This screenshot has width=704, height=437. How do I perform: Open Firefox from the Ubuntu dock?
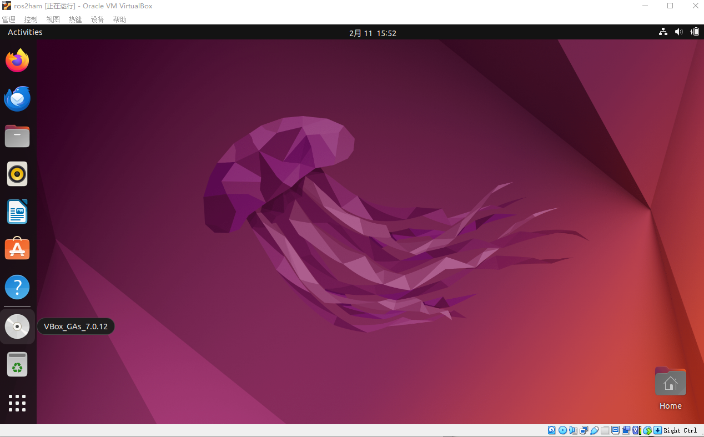pos(17,61)
